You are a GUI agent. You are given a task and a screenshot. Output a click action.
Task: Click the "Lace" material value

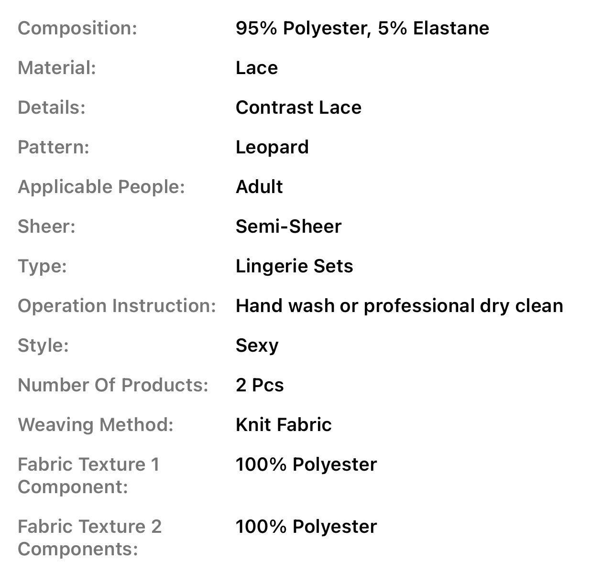click(x=256, y=68)
